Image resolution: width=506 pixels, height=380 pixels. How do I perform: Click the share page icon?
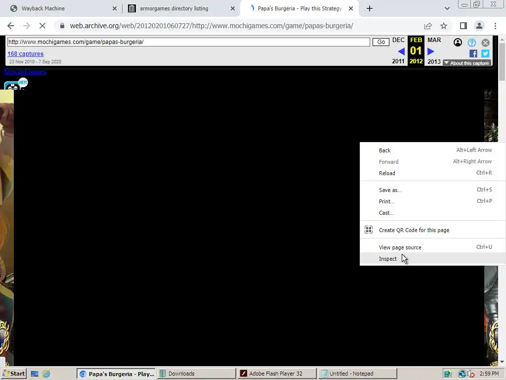pyautogui.click(x=428, y=26)
